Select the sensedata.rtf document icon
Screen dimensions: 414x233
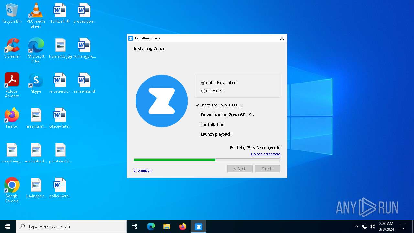pos(84,83)
